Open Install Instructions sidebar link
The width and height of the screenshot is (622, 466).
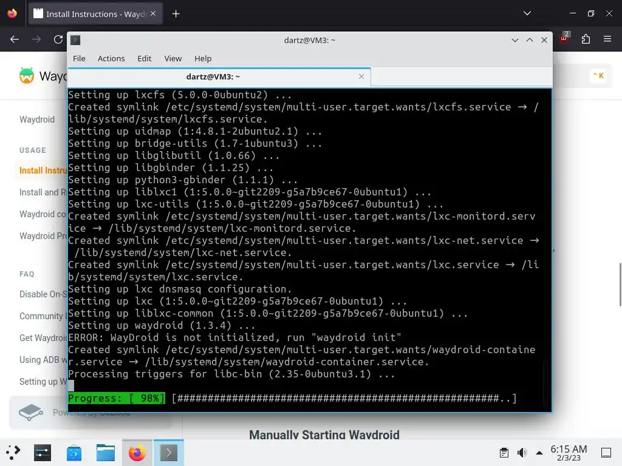(x=43, y=171)
